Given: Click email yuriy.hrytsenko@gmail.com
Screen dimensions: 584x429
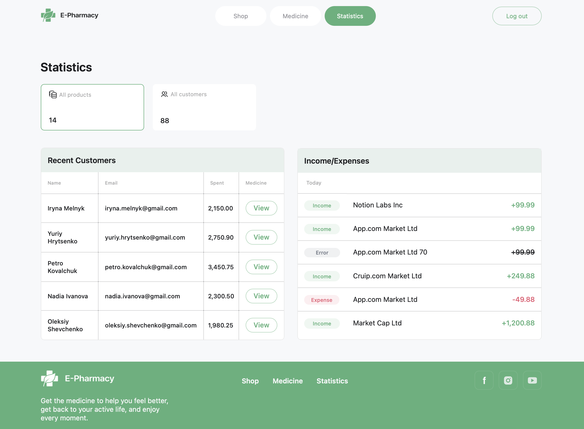Looking at the screenshot, I should pyautogui.click(x=145, y=237).
